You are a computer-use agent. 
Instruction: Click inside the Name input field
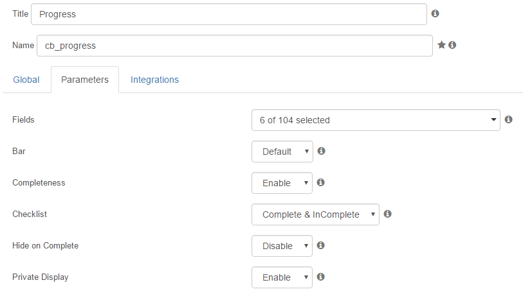pyautogui.click(x=235, y=46)
